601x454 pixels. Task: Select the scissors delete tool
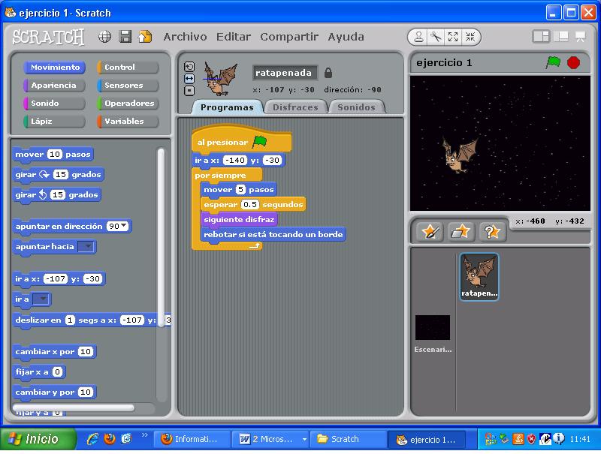436,37
